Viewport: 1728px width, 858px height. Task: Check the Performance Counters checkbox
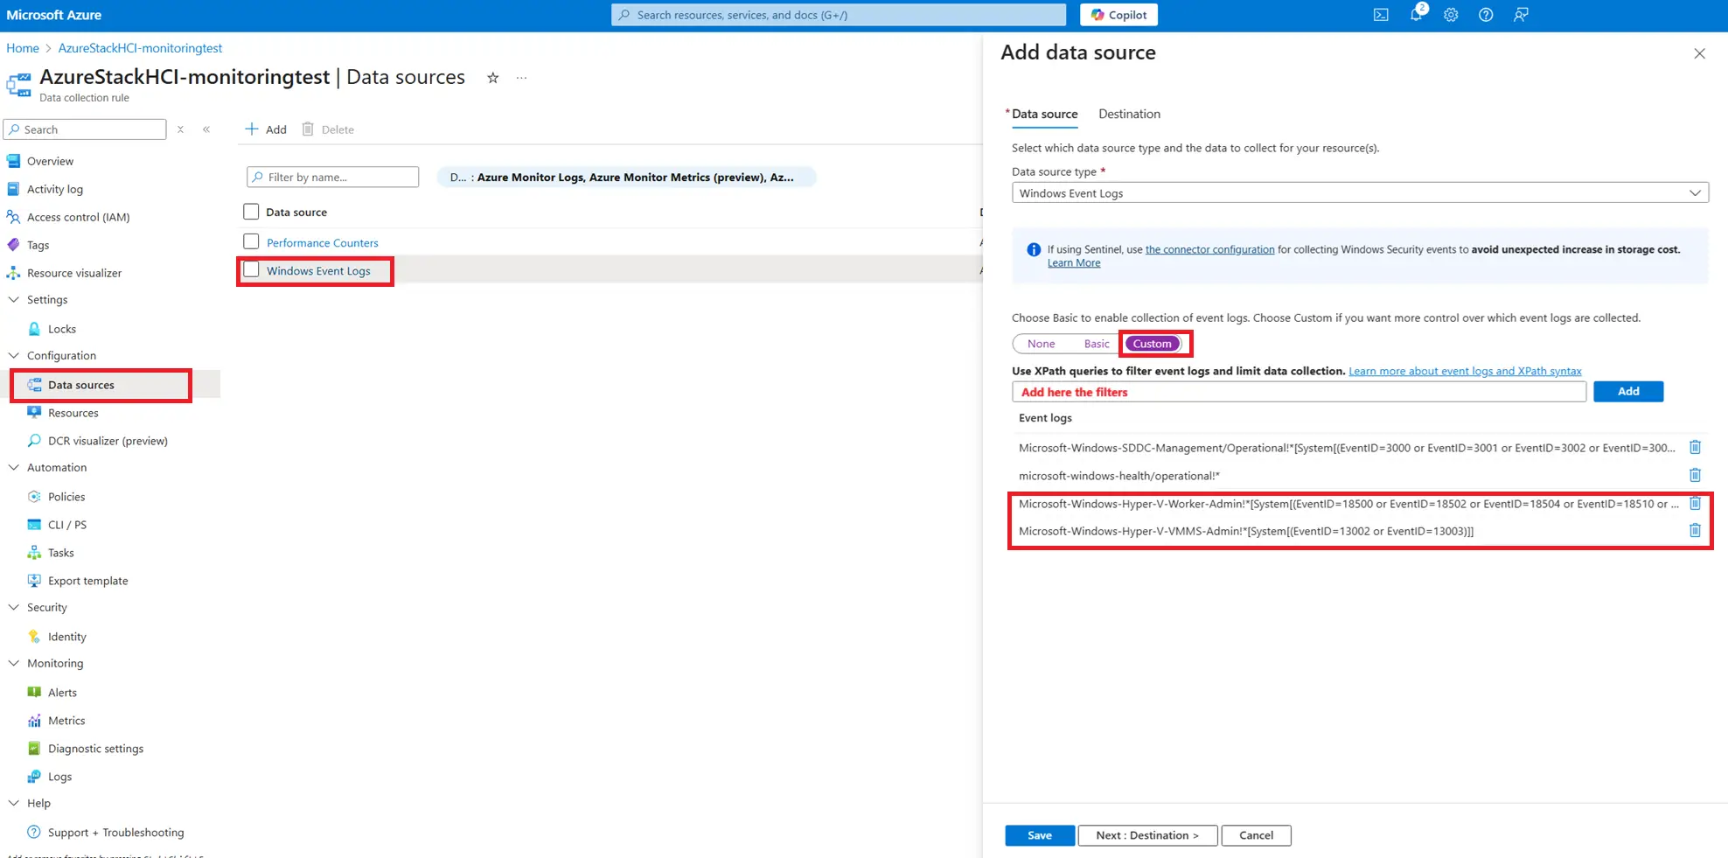(252, 242)
